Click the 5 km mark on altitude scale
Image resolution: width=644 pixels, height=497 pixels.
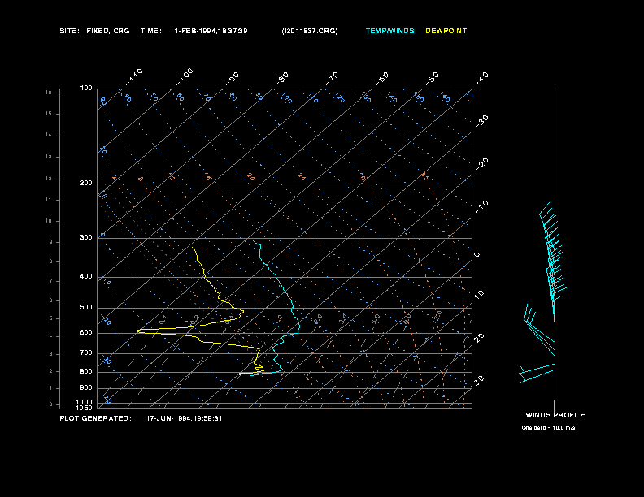click(51, 318)
